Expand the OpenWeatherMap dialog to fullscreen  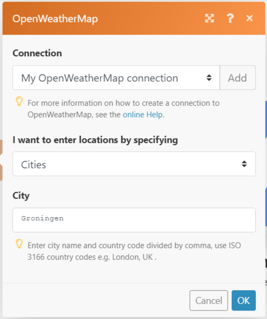209,18
